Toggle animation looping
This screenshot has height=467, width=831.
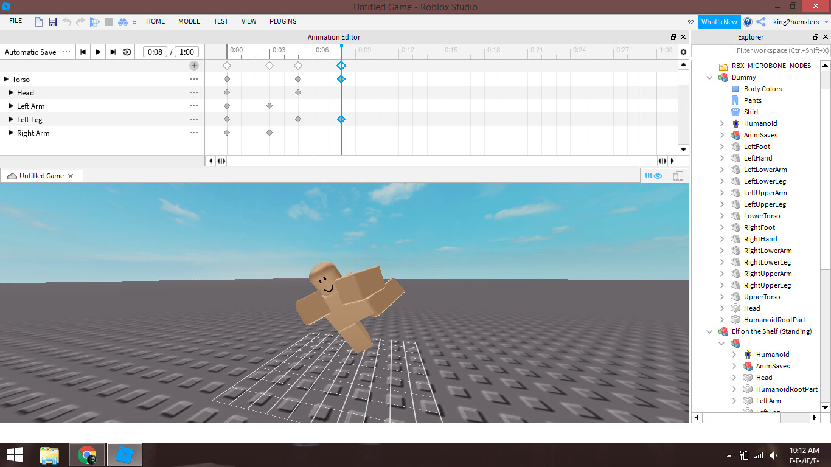tap(127, 52)
